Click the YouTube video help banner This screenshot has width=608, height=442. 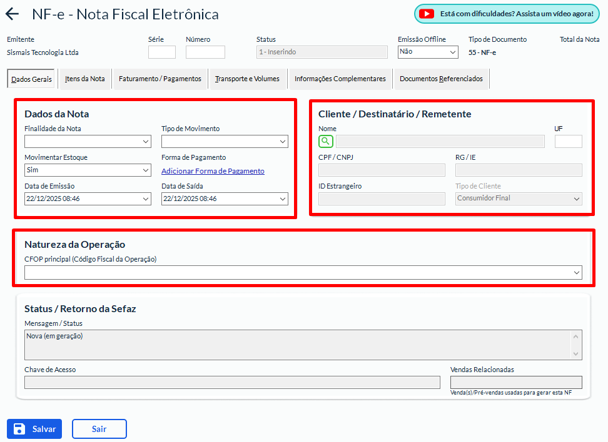click(x=507, y=14)
